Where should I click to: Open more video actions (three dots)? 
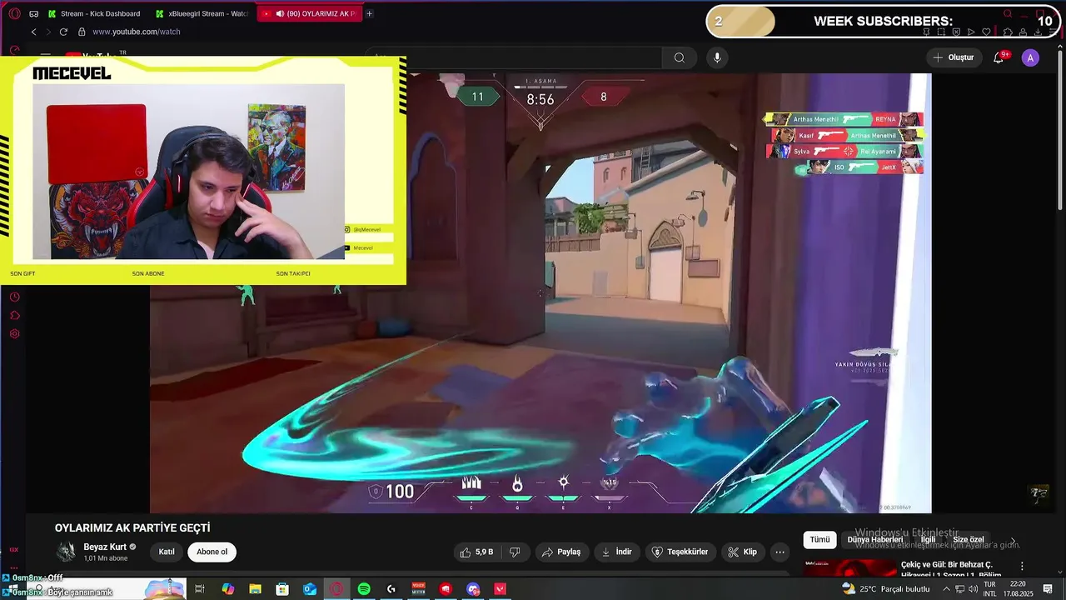(780, 552)
